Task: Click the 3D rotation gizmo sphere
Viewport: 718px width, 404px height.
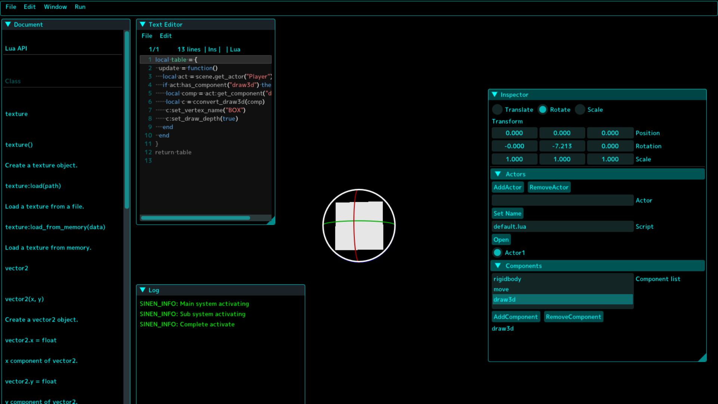Action: [x=359, y=226]
